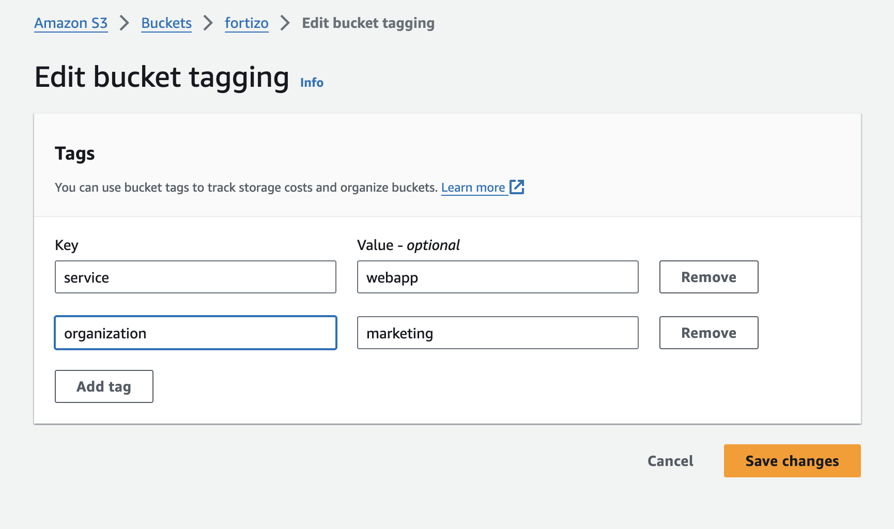This screenshot has width=894, height=529.
Task: Cancel editing bucket tags
Action: (x=670, y=461)
